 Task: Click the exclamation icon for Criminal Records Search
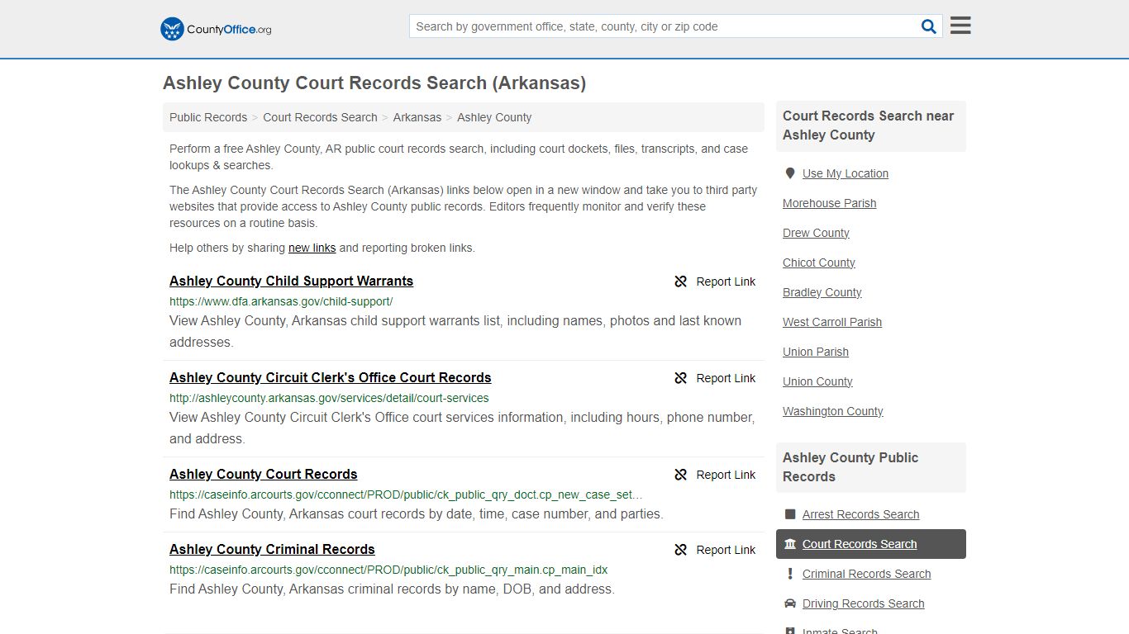pyautogui.click(x=790, y=574)
